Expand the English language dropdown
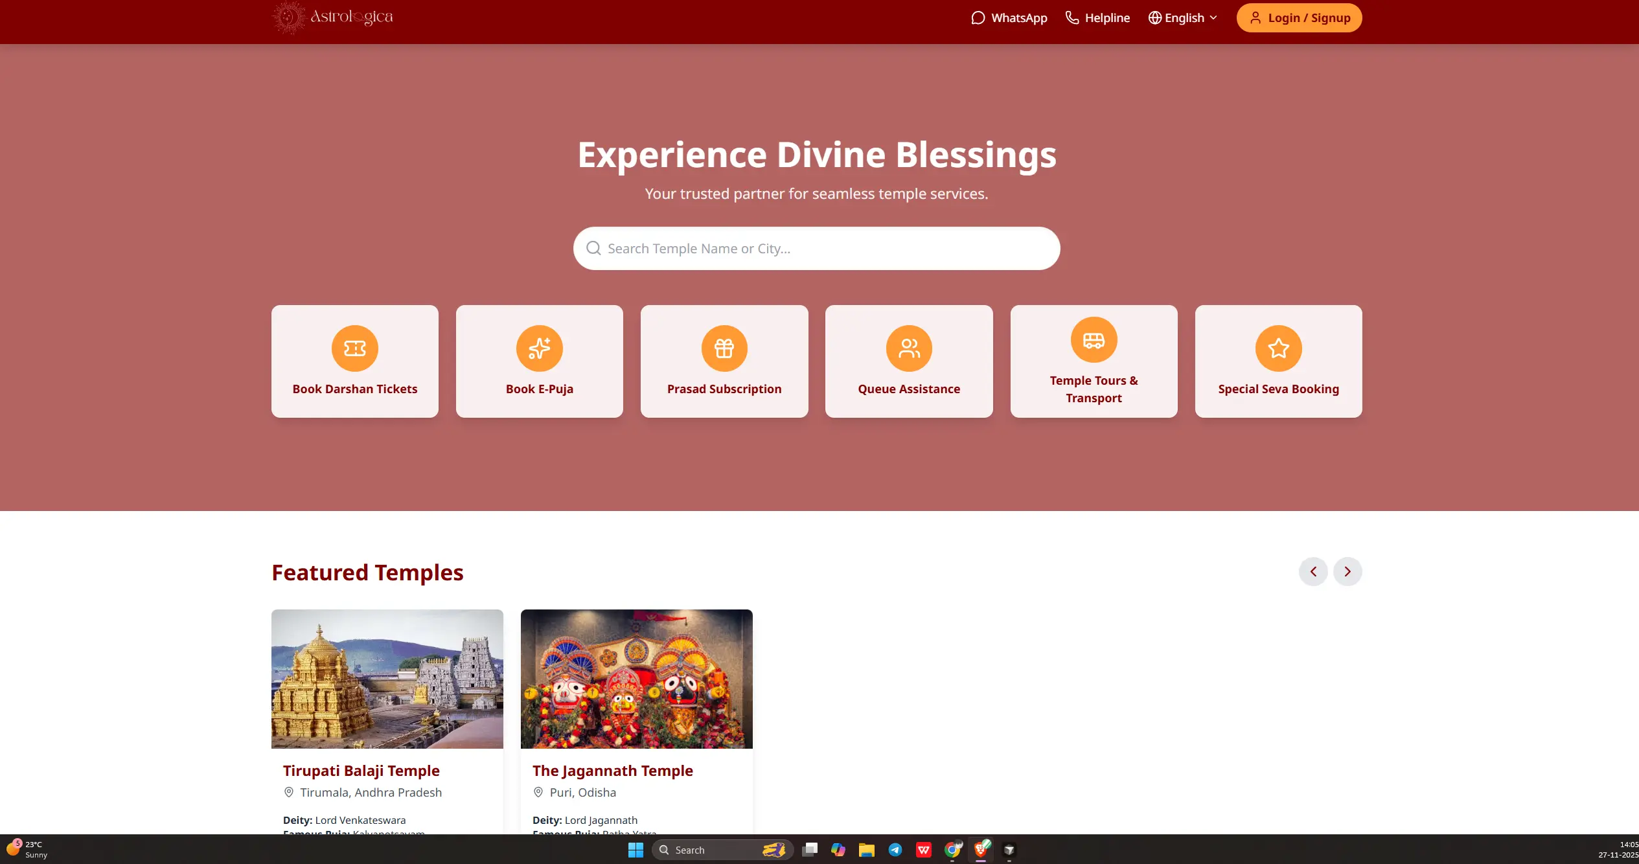The height and width of the screenshot is (864, 1639). point(1183,18)
